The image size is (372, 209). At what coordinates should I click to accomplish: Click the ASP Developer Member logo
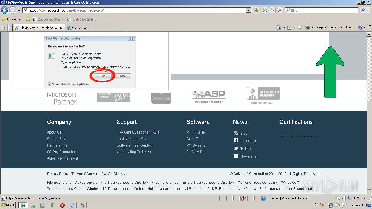(x=209, y=96)
